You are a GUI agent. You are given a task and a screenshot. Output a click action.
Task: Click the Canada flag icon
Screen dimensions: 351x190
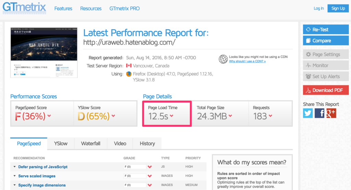tap(129, 66)
